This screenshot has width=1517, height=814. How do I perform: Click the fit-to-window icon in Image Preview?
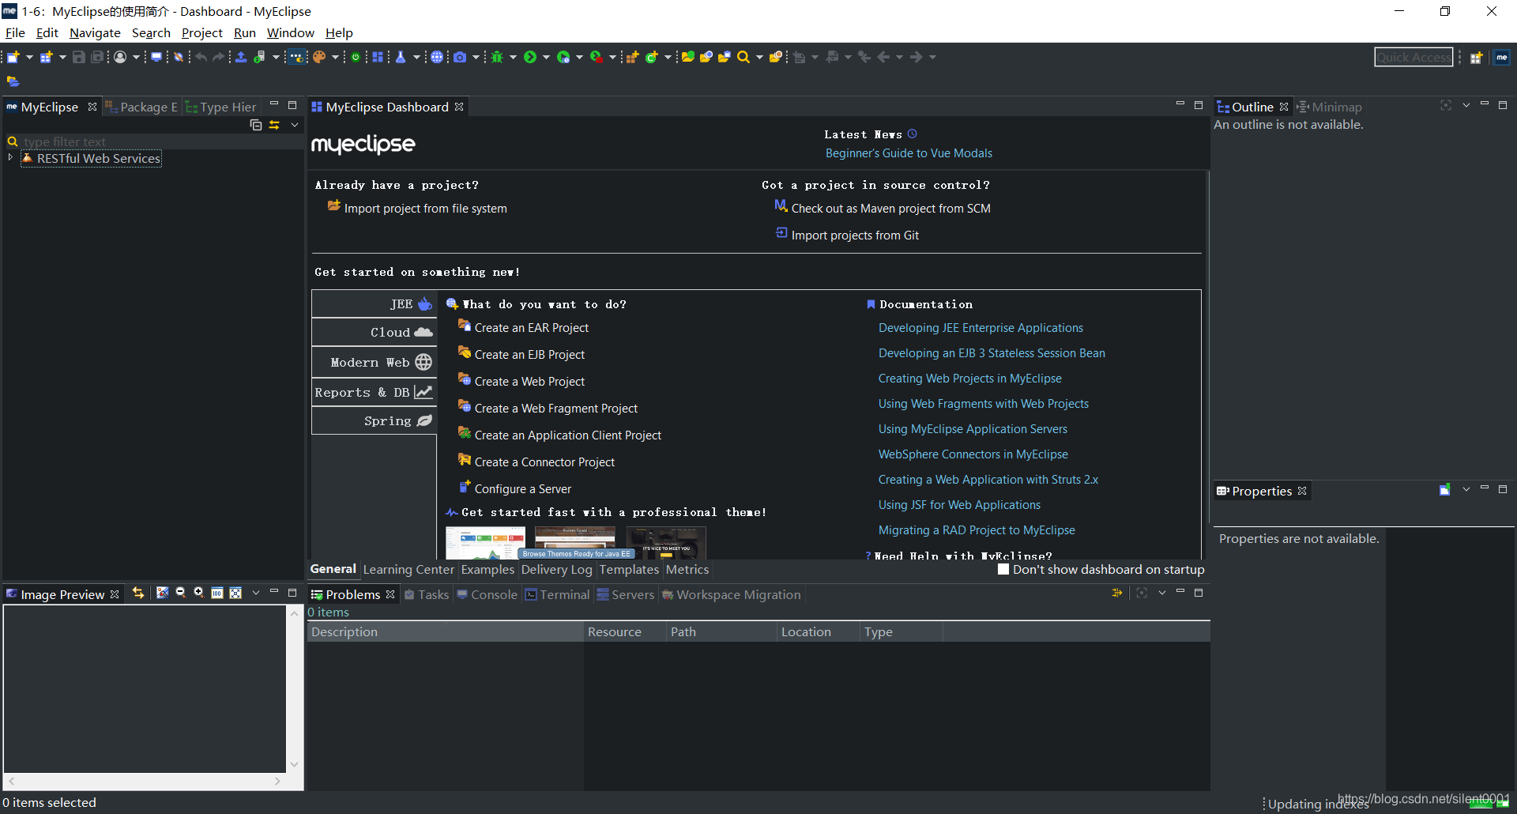tap(235, 593)
